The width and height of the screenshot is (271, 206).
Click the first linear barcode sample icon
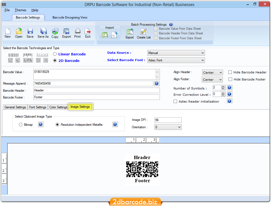coord(13,55)
